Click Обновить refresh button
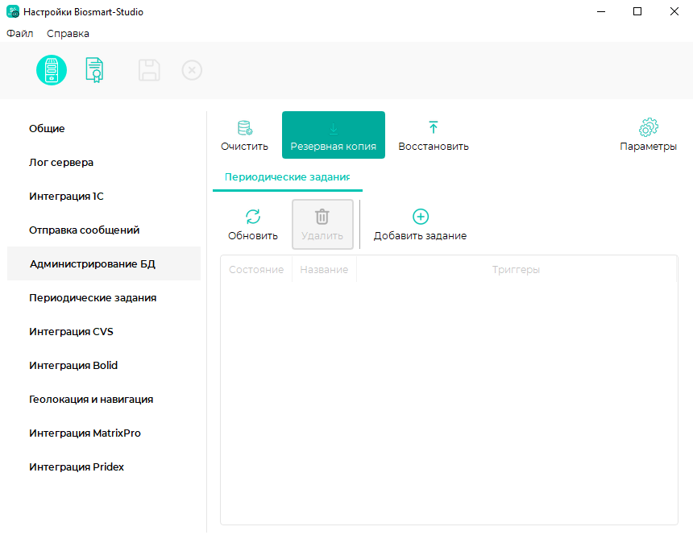Screen dimensions: 693x539 click(253, 225)
